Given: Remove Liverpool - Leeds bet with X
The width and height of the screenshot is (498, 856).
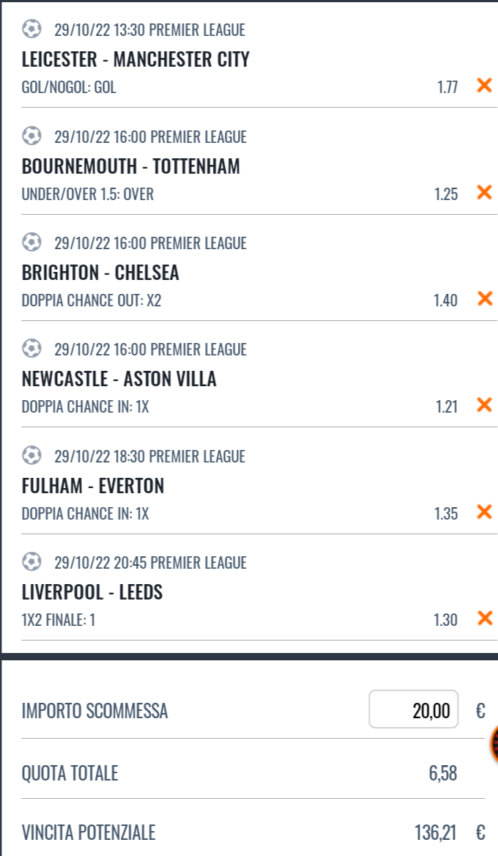Looking at the screenshot, I should (x=484, y=619).
